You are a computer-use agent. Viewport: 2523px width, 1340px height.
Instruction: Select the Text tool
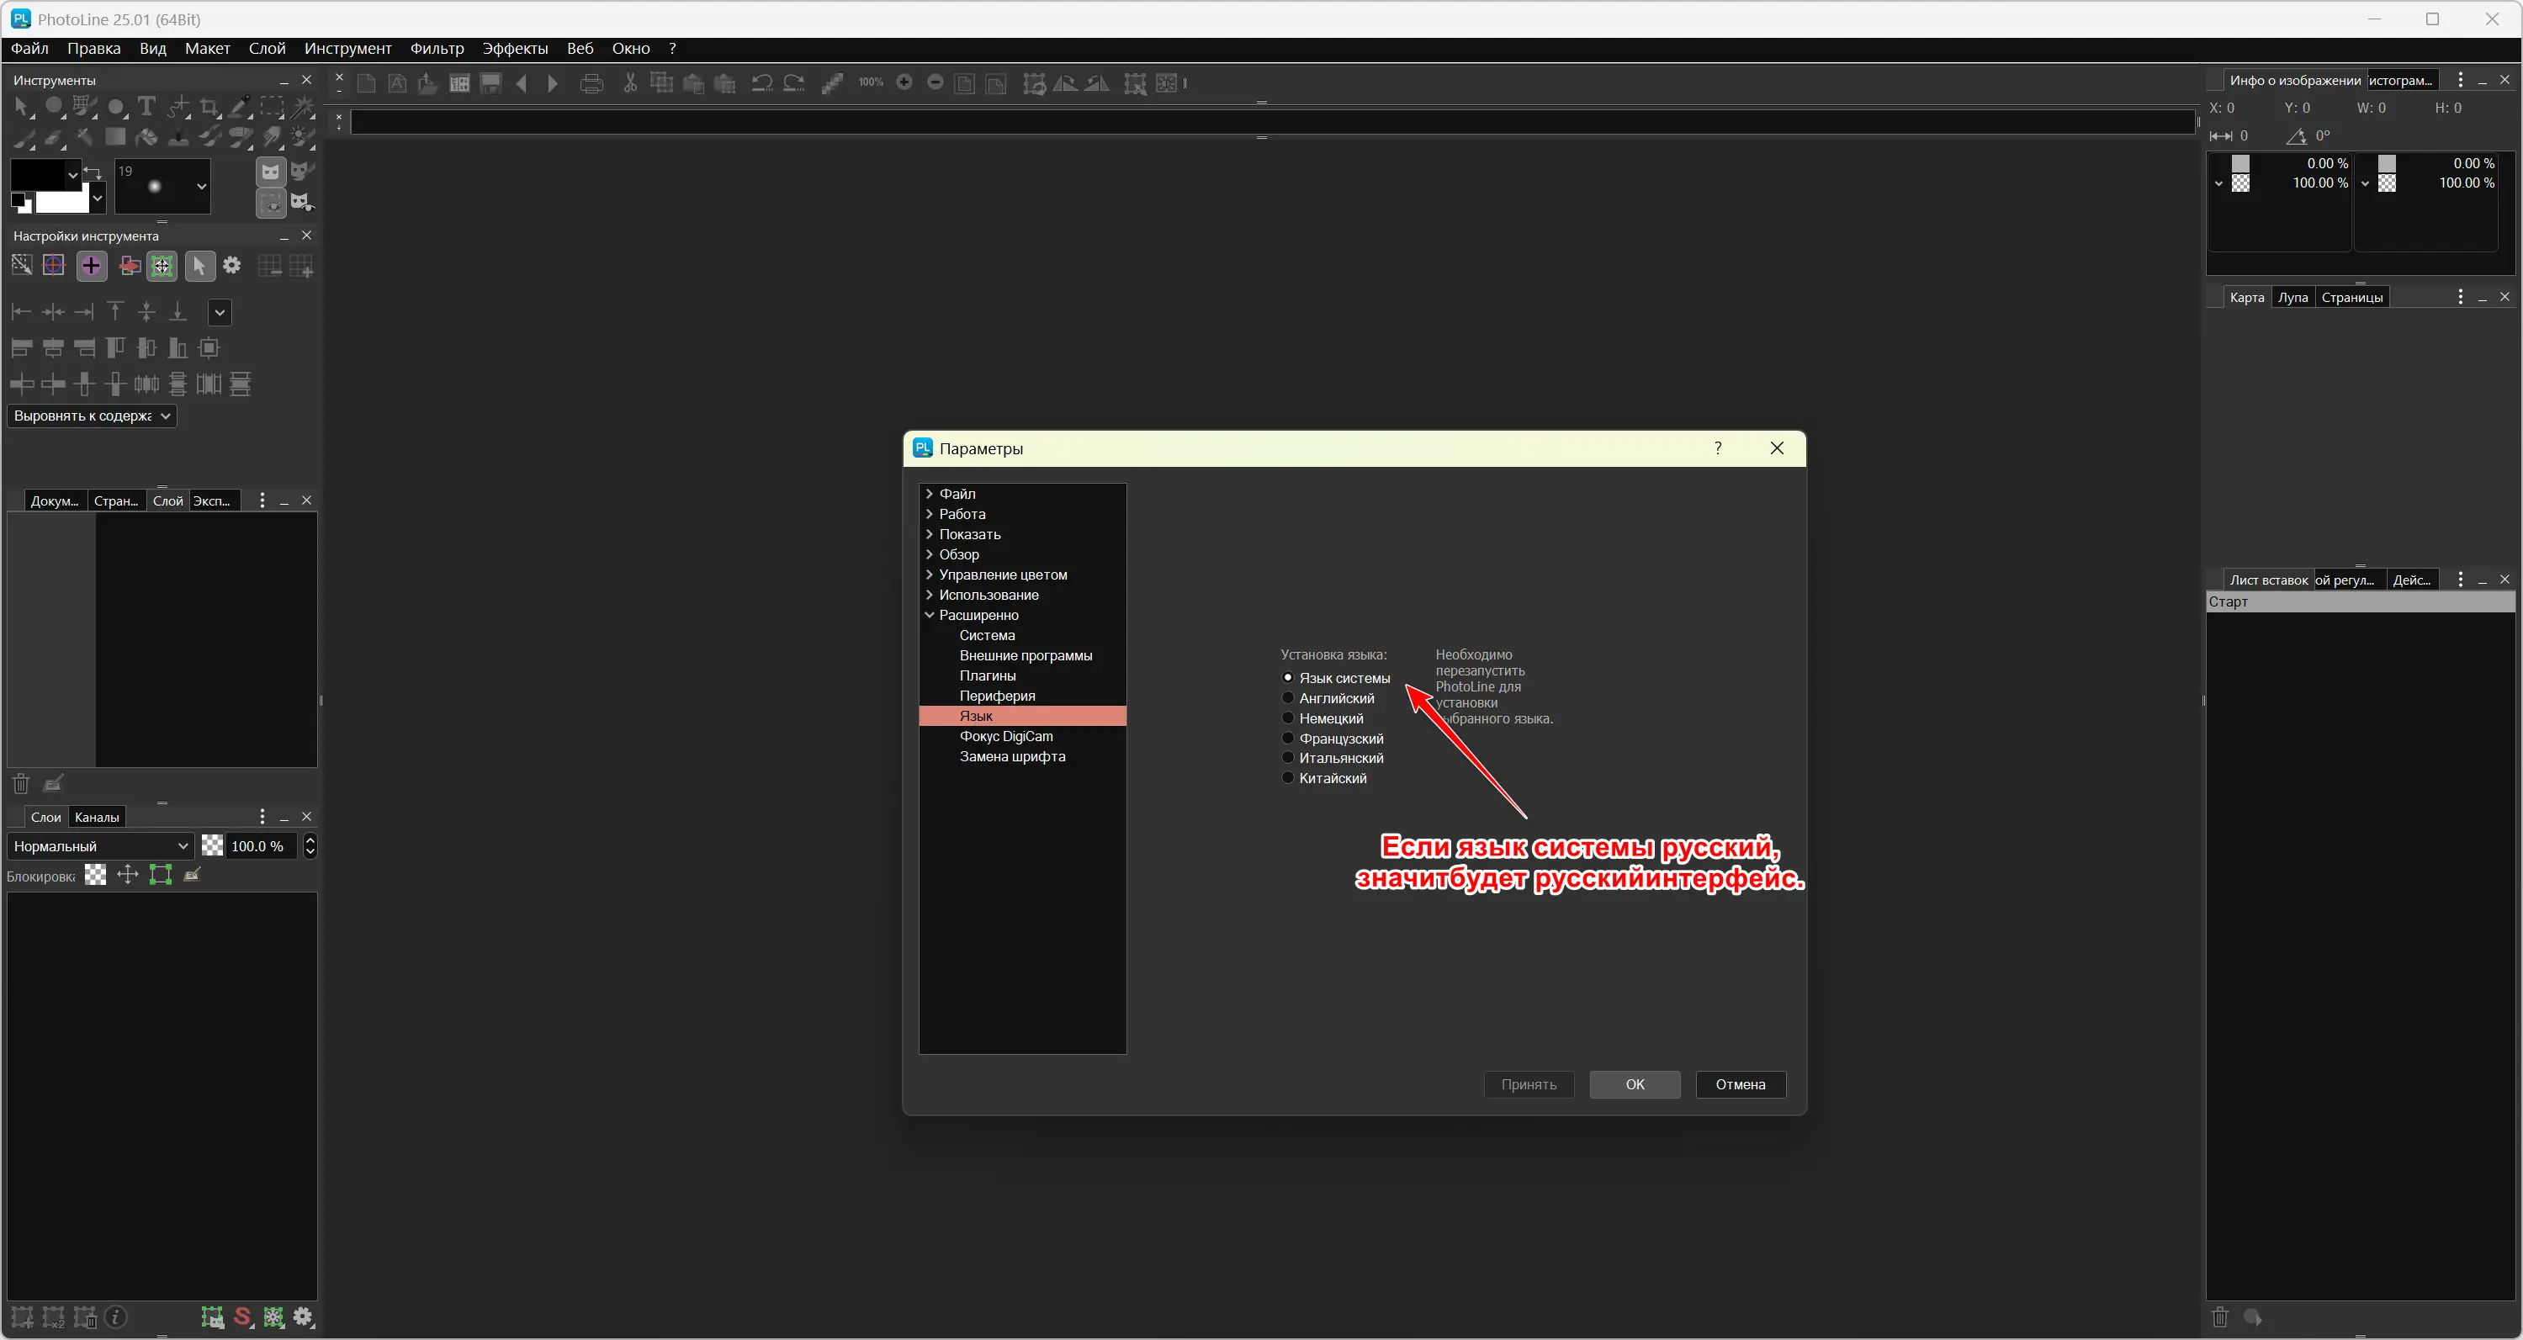(x=147, y=106)
